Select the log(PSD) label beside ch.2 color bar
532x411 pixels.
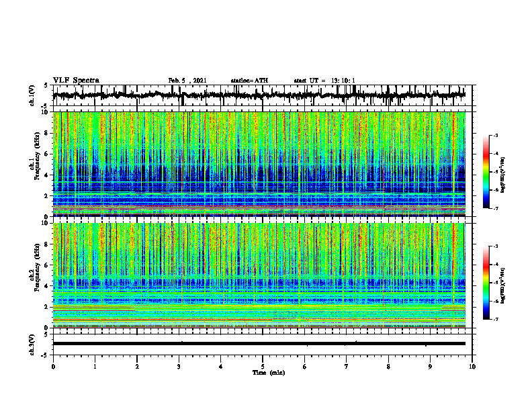point(503,285)
